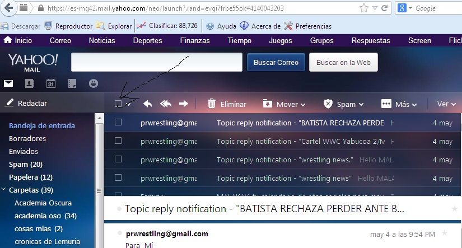Image resolution: width=462 pixels, height=248 pixels.
Task: Click Clasificar: 88,726 rank indicator
Action: (x=167, y=26)
